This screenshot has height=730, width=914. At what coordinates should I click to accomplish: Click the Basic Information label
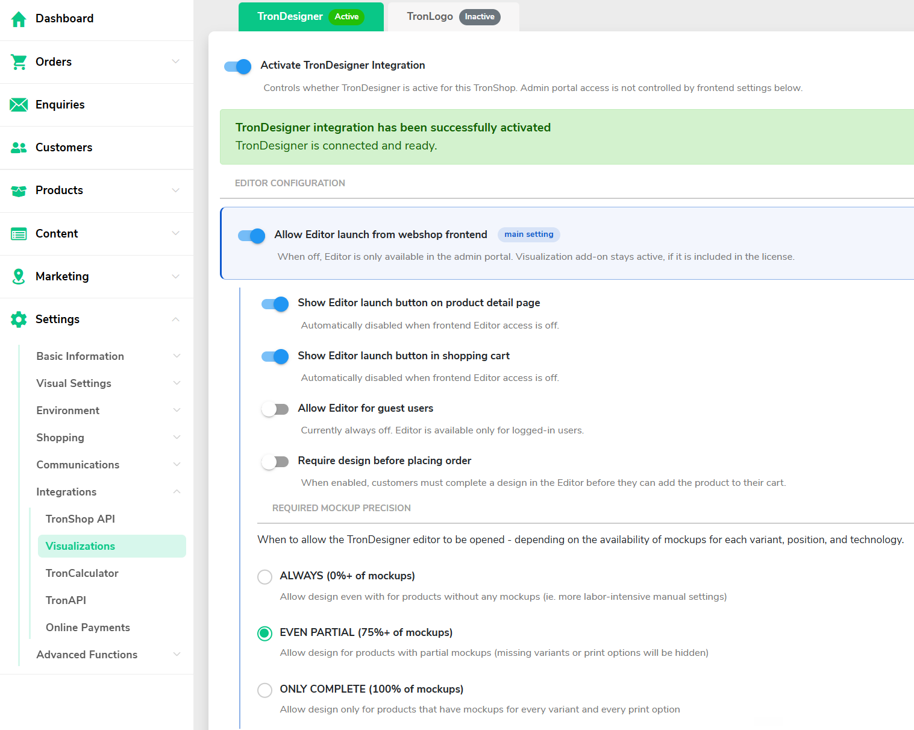click(80, 356)
